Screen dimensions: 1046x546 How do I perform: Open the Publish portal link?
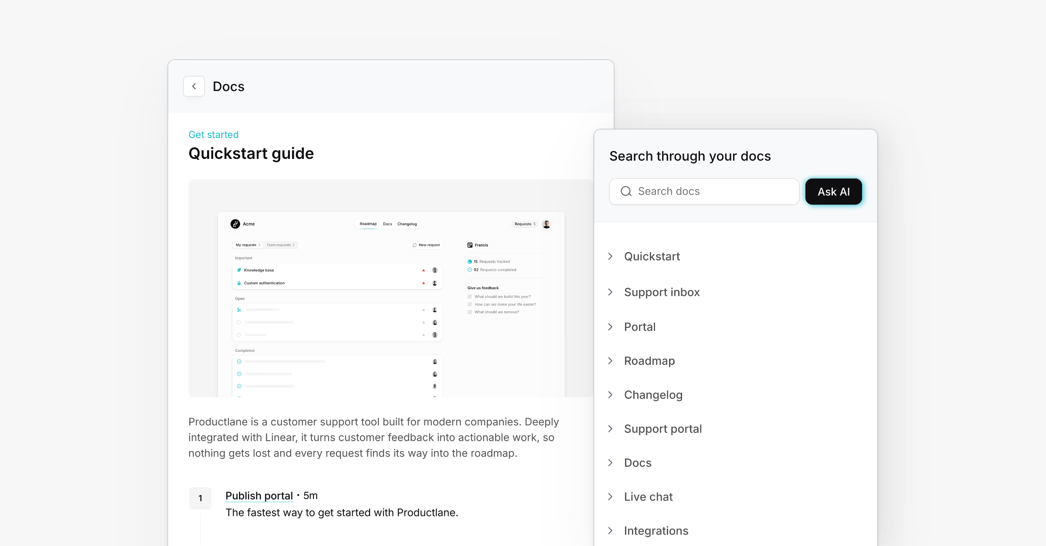[259, 495]
